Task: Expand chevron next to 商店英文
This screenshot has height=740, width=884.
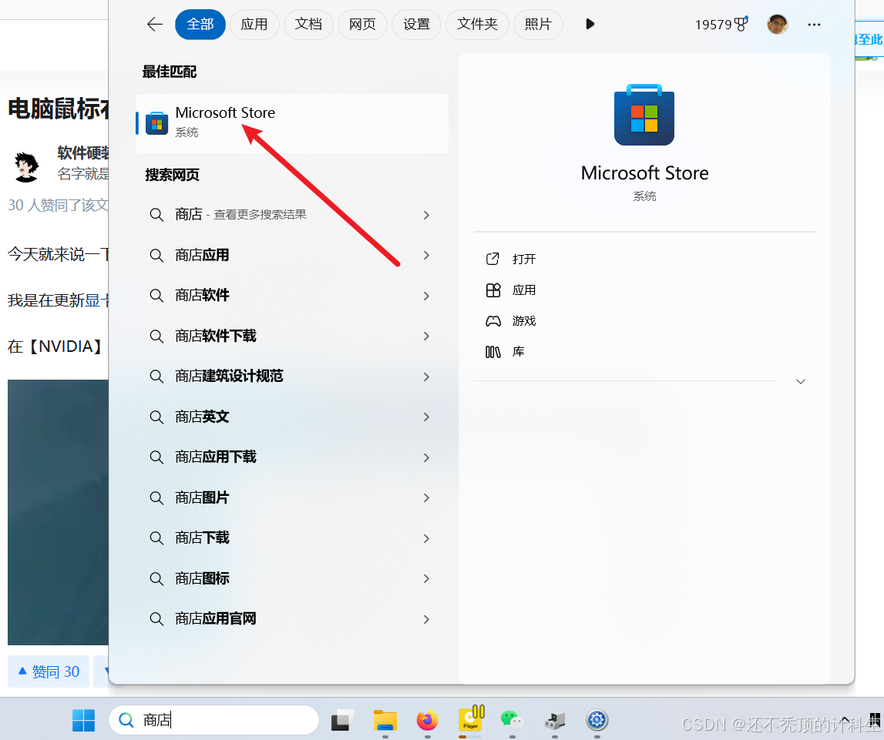Action: (x=426, y=417)
